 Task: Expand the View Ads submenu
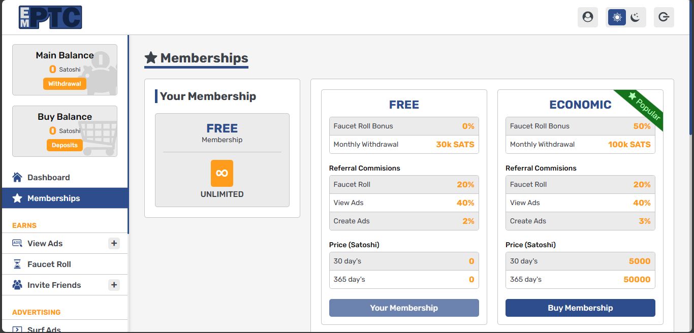pos(114,243)
